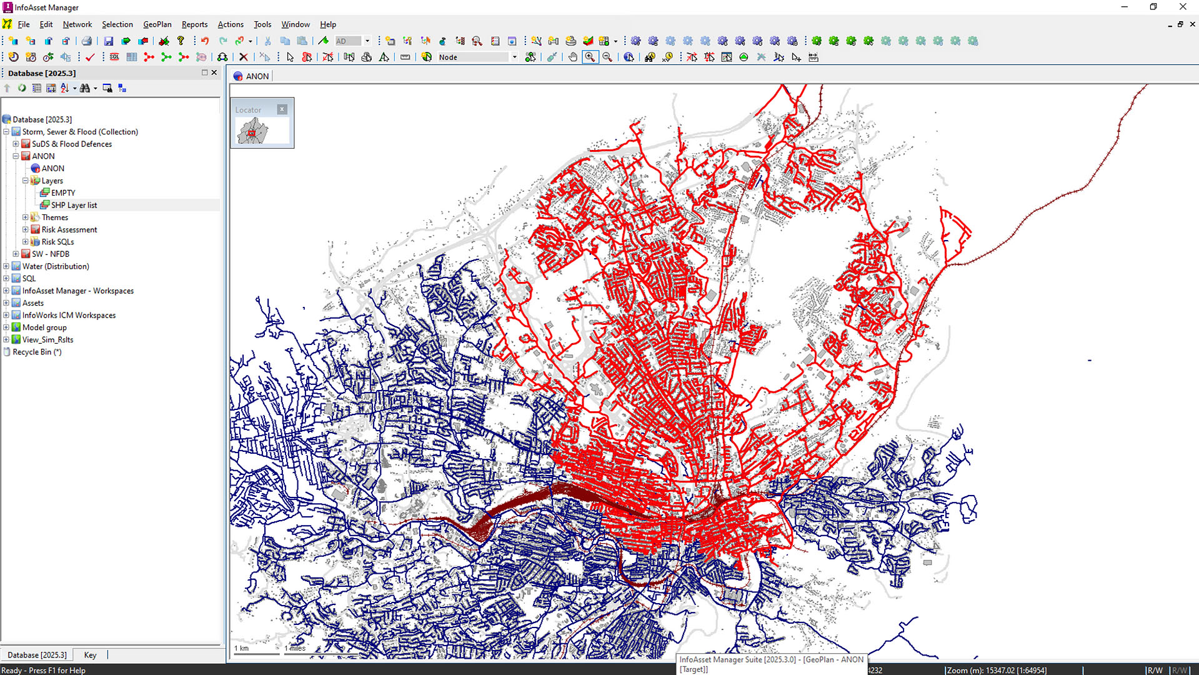
Task: Click the red checkmark validate icon
Action: [91, 57]
